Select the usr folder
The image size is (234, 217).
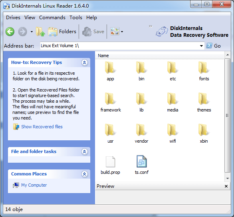coord(110,133)
